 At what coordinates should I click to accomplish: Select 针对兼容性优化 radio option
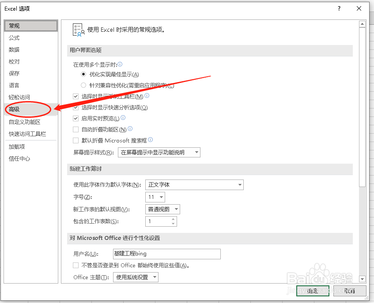tap(83, 85)
